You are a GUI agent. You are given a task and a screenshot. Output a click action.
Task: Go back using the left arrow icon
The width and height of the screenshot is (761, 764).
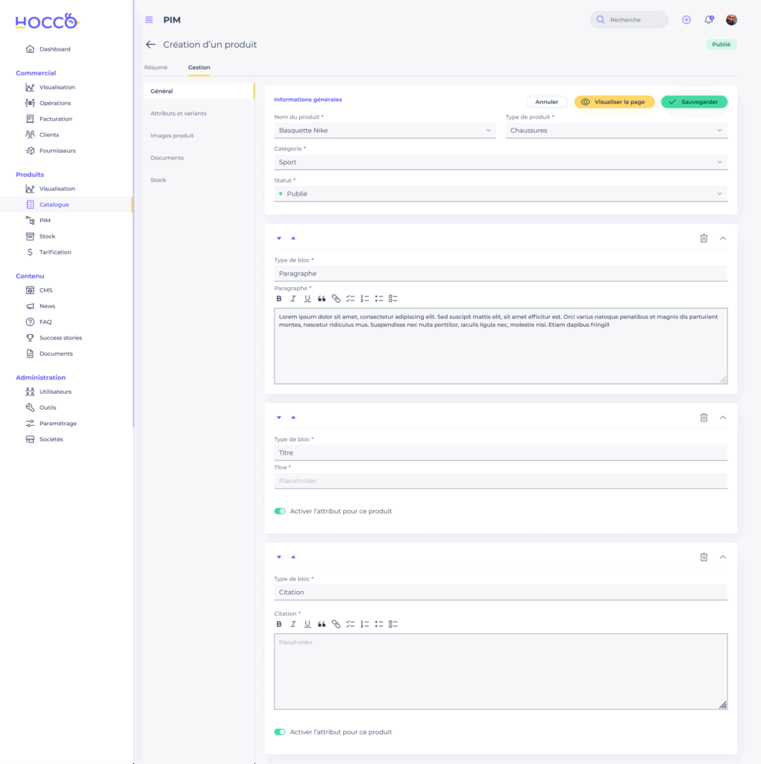pos(151,45)
